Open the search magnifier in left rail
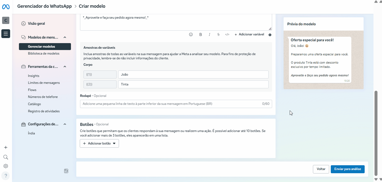This screenshot has width=382, height=182. 6,157
